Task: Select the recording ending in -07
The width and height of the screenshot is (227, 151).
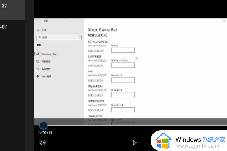Action: coord(12,27)
